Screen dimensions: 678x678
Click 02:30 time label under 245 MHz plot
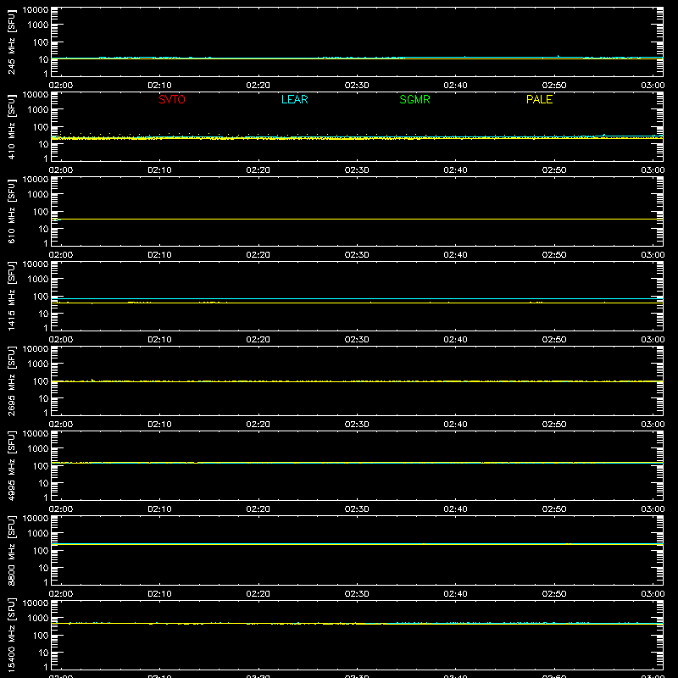(x=357, y=86)
